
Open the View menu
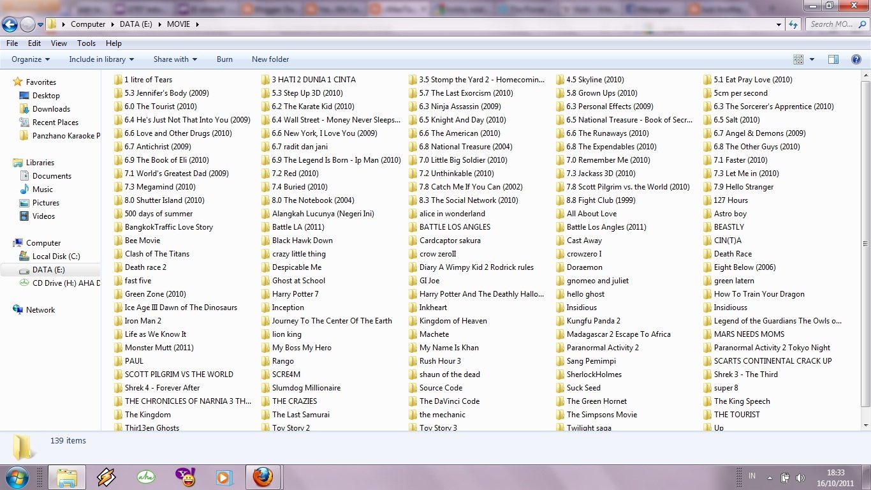tap(59, 43)
